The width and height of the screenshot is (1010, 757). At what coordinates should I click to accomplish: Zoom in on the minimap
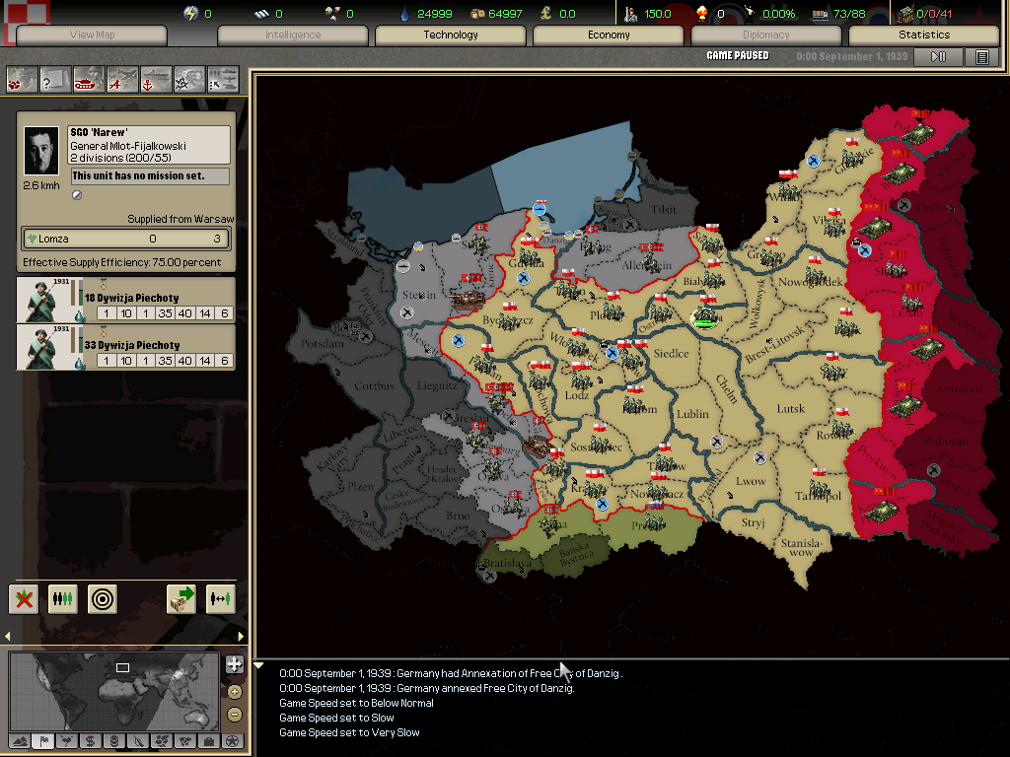[233, 690]
